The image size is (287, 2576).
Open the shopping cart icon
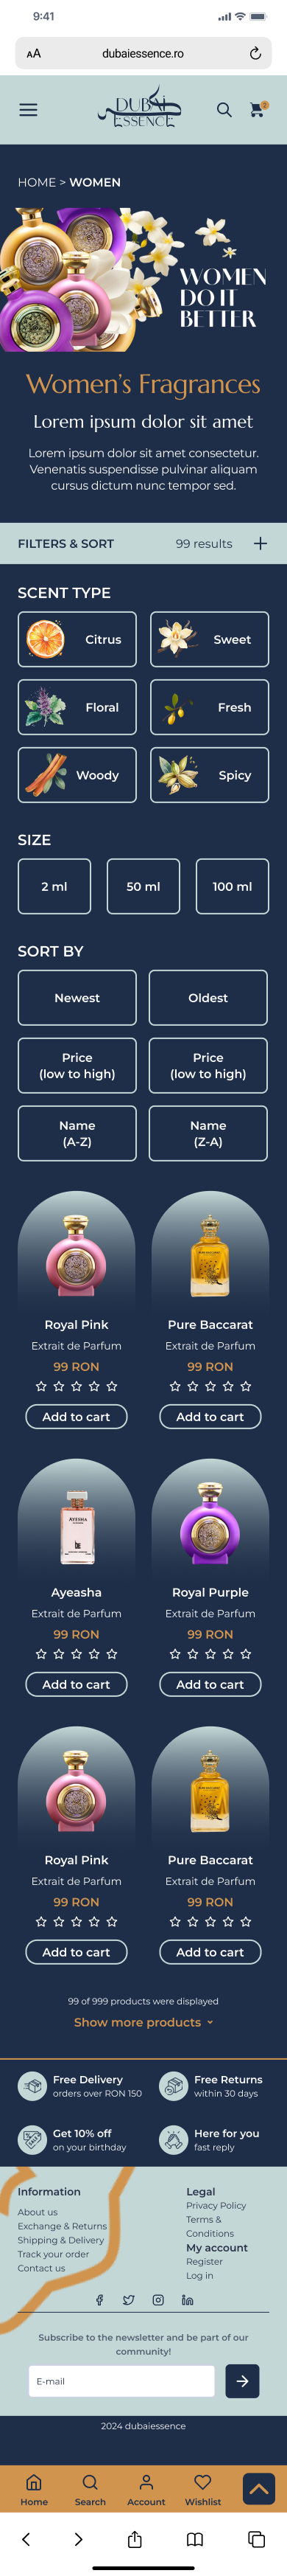(257, 109)
